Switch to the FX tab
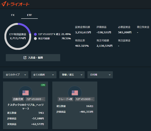The width and height of the screenshot is (151, 131). point(13,15)
